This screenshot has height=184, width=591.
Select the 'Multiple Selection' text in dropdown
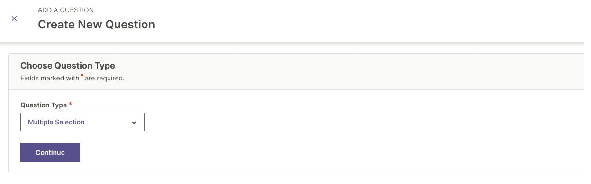tap(56, 122)
